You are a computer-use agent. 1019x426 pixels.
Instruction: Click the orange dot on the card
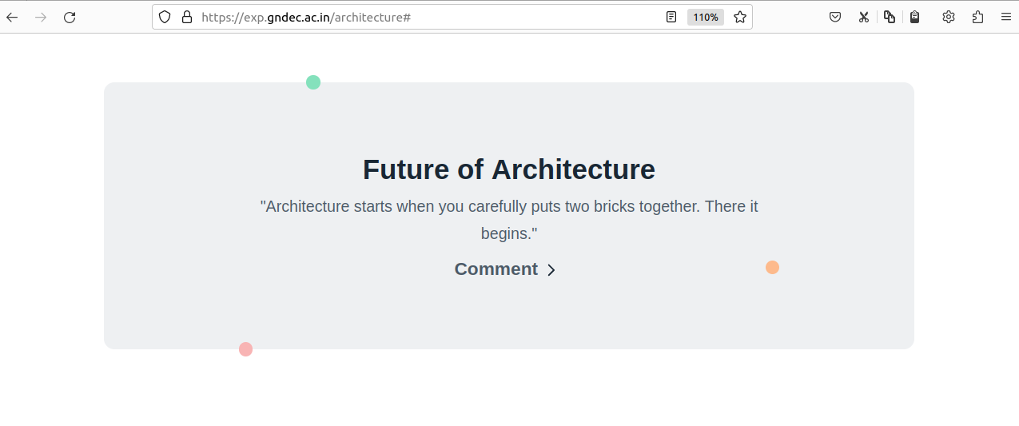coord(772,267)
